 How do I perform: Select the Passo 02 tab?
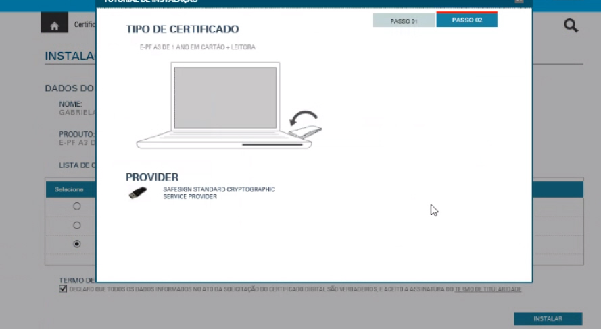[x=466, y=20]
